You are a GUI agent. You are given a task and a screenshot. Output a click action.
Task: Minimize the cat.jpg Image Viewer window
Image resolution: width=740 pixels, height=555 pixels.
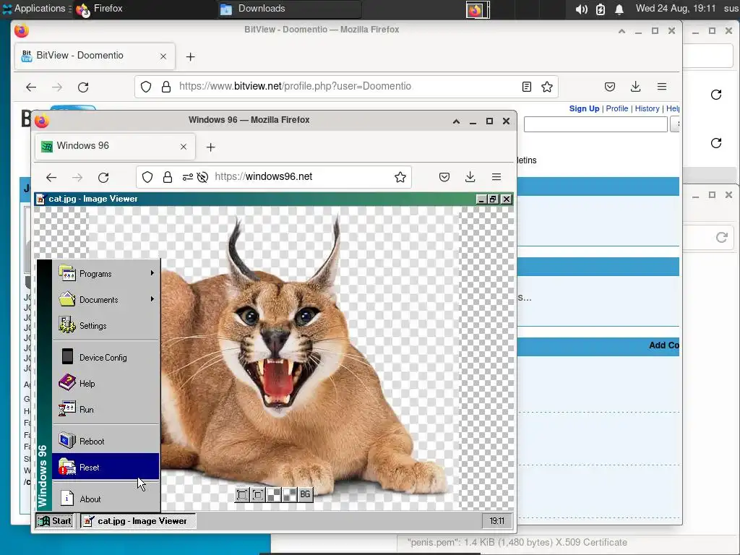point(481,199)
